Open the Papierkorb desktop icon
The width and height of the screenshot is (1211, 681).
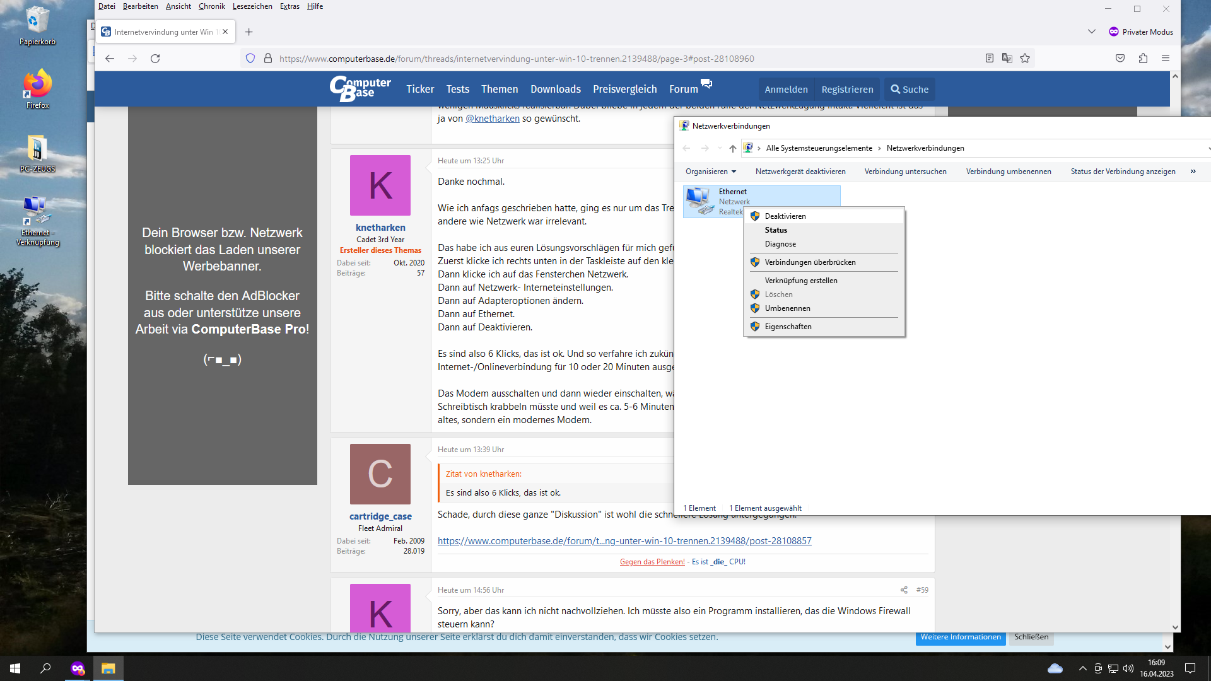[x=37, y=25]
